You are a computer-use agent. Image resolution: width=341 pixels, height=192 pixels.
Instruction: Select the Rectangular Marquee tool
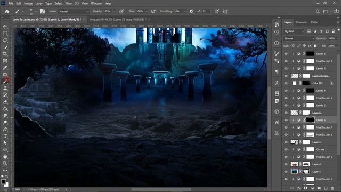(5, 34)
